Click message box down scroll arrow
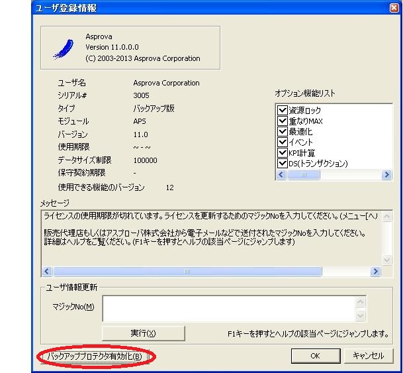Viewport: 403px width, 373px height. coord(387,260)
